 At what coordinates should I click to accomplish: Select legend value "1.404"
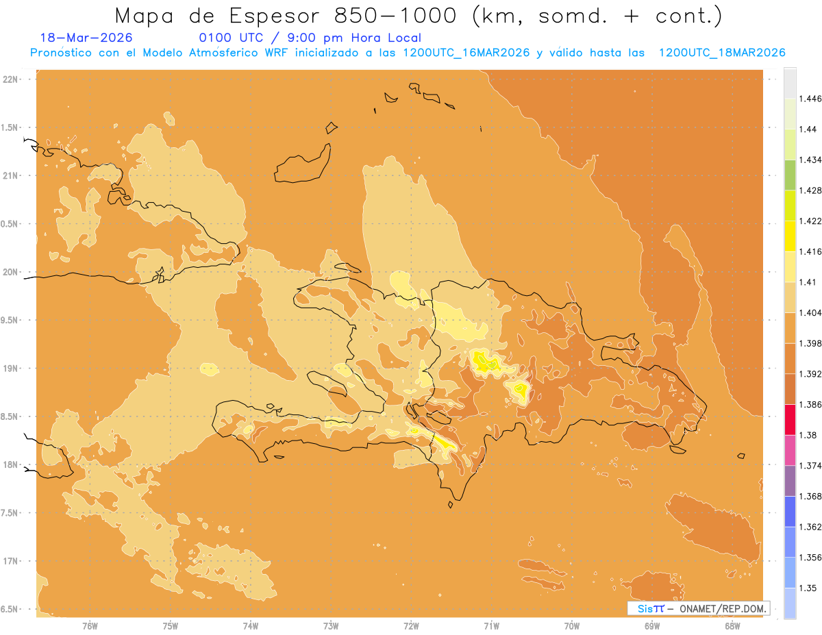810,312
